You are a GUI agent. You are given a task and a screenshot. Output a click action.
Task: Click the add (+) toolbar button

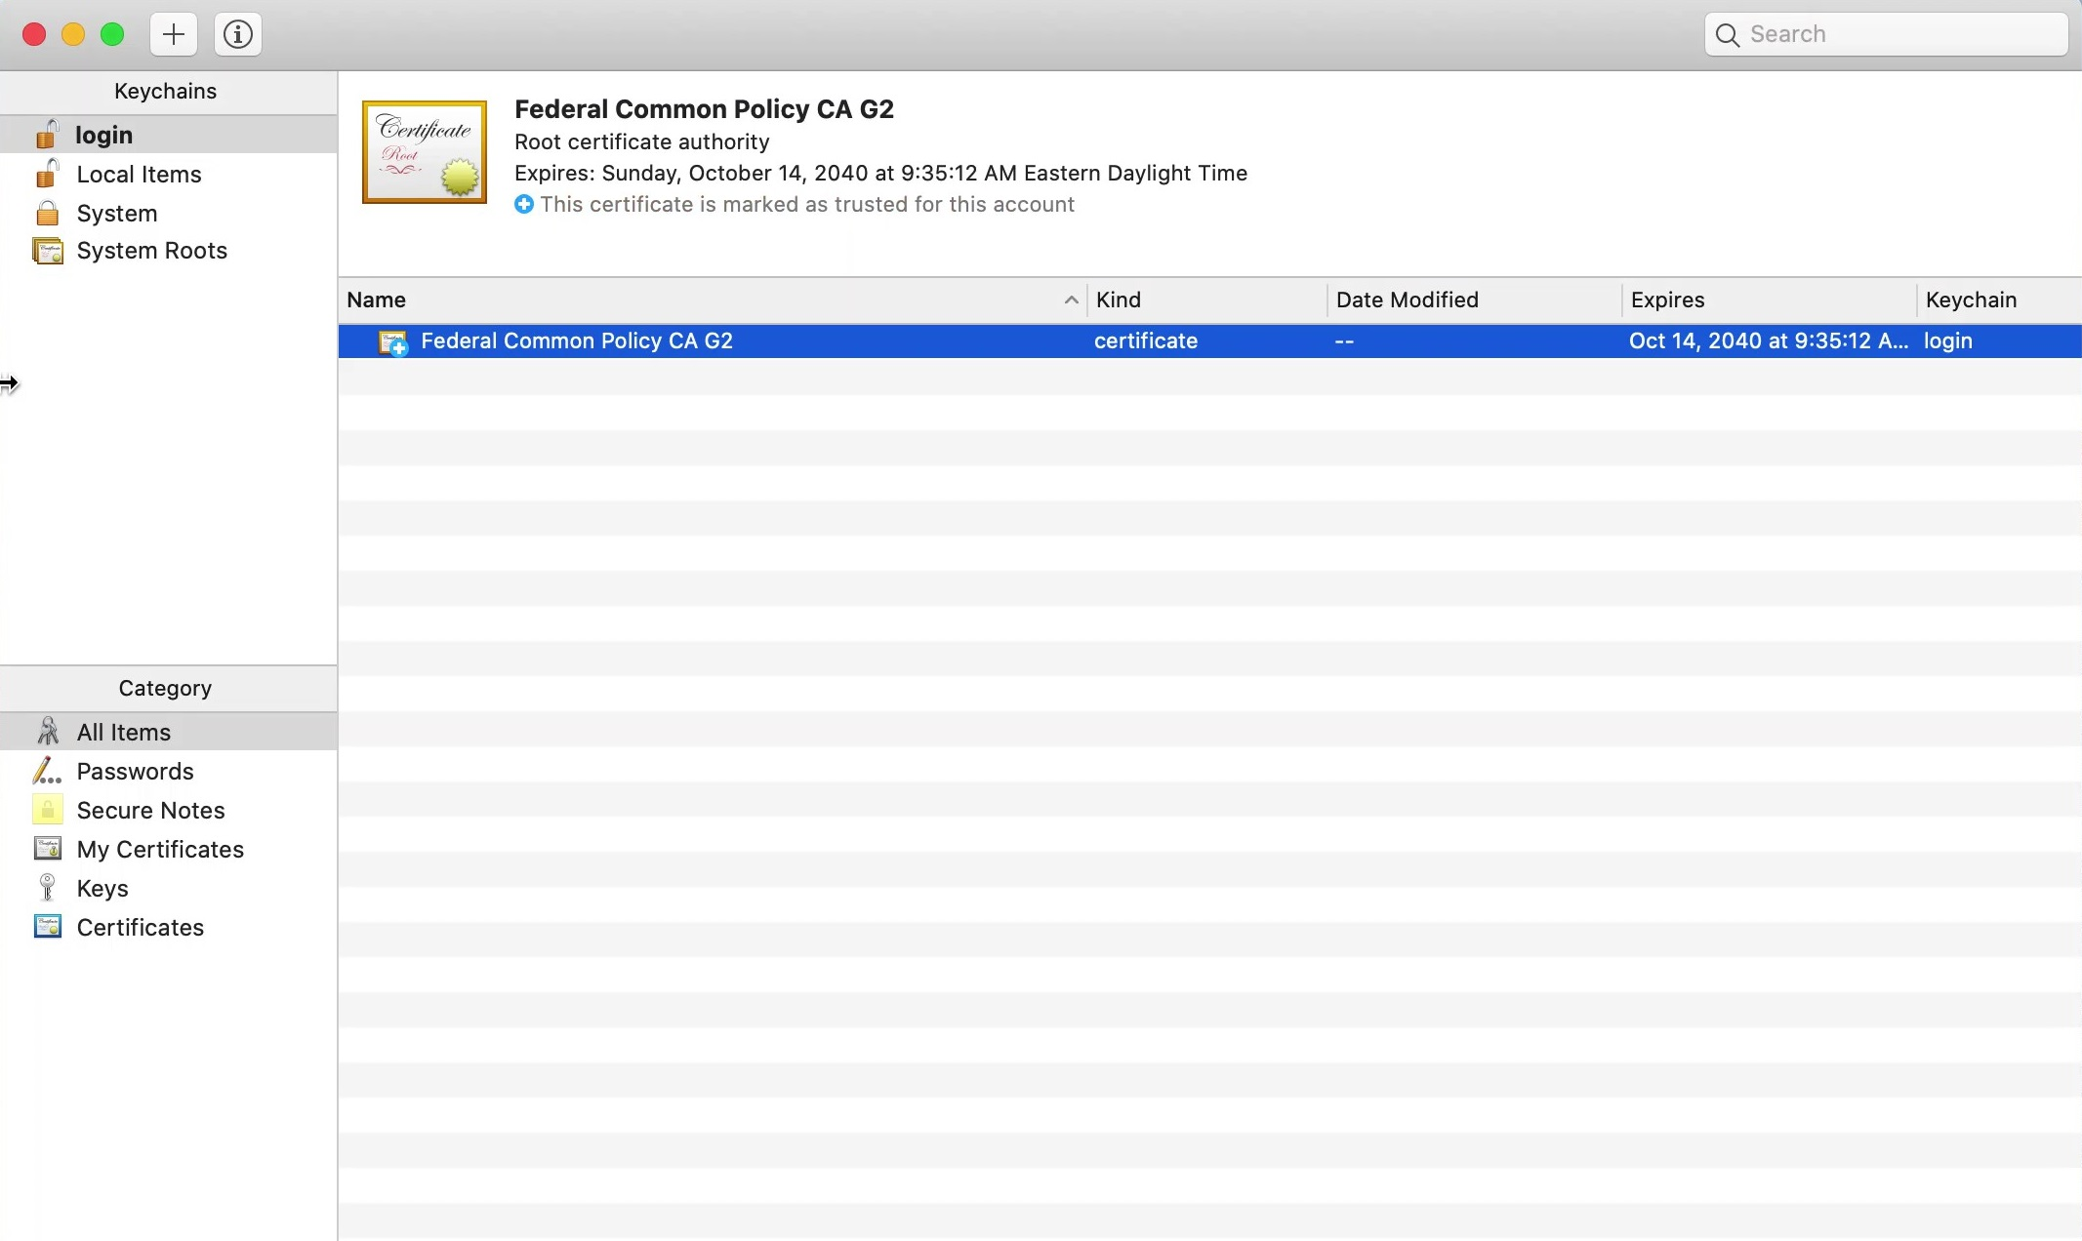[173, 33]
